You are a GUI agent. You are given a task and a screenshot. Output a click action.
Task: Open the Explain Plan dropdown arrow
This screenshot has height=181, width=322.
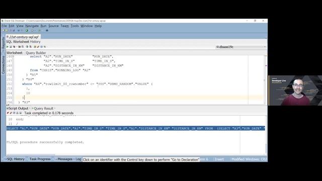[17, 47]
